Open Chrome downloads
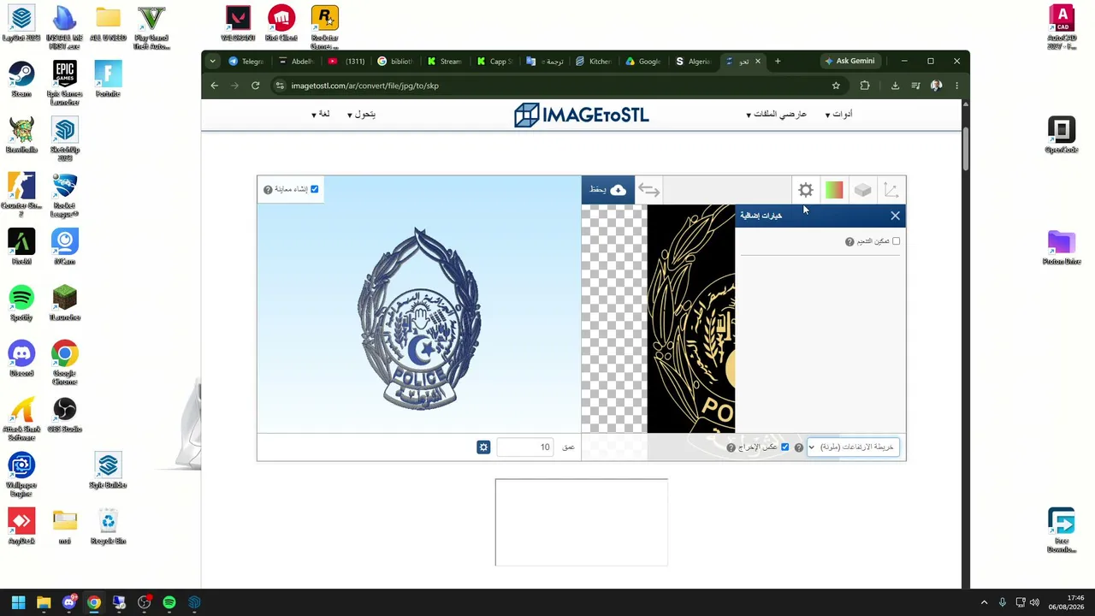The width and height of the screenshot is (1095, 616). click(x=895, y=86)
